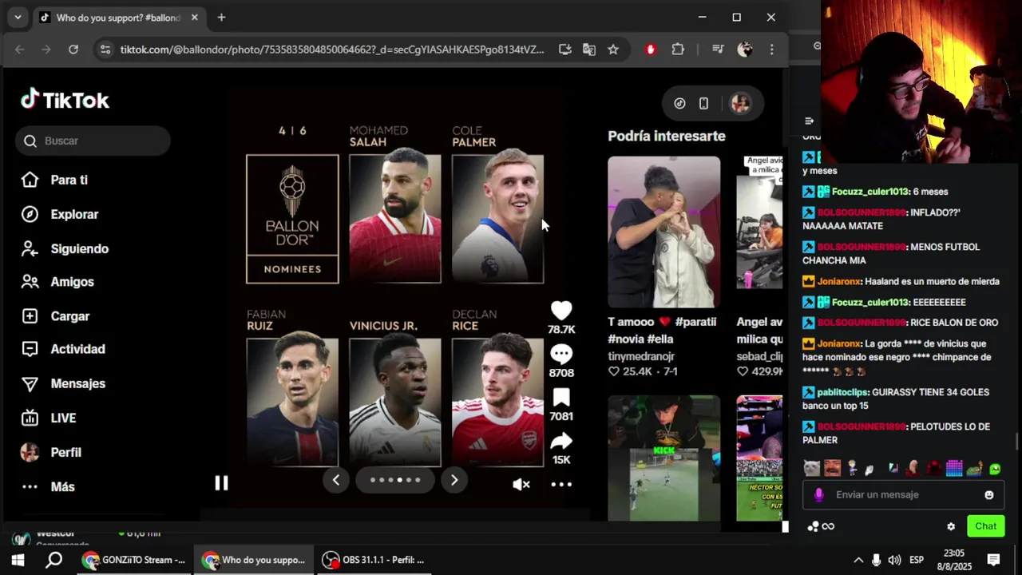The width and height of the screenshot is (1022, 575).
Task: Install app icon in address bar
Action: click(x=564, y=50)
